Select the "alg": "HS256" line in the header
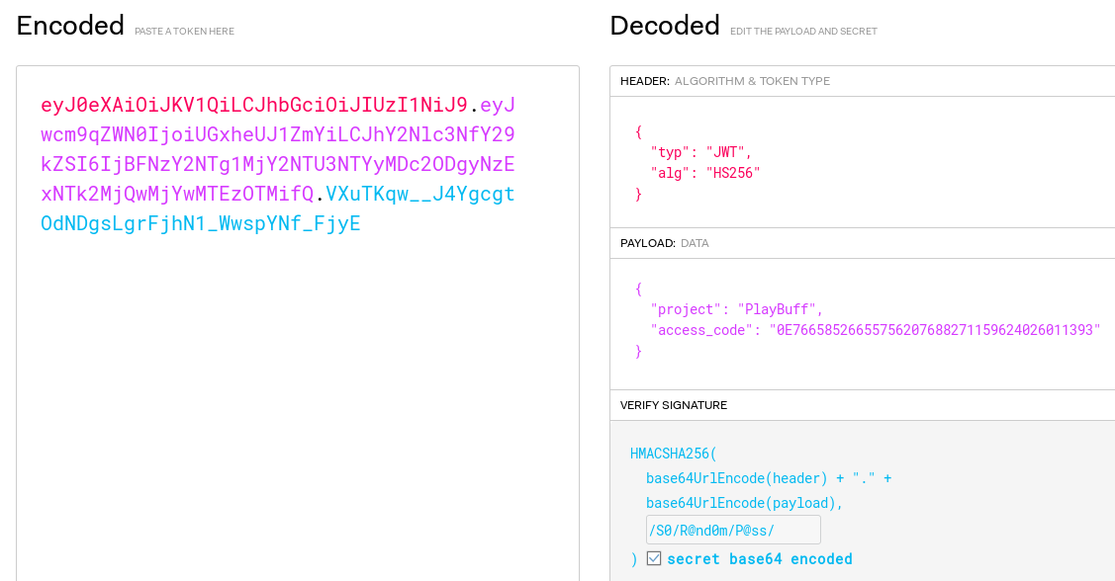Image resolution: width=1115 pixels, height=581 pixels. click(704, 173)
